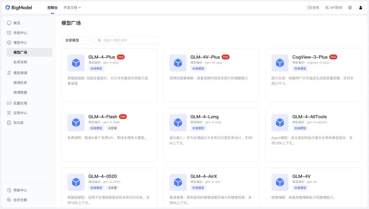Click the GLM-4V-Plus description text

coord(209,78)
